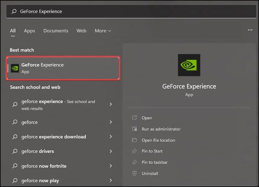The image size is (259, 187).
Task: Click the pin icon next to Pin to Start
Action: (135, 151)
